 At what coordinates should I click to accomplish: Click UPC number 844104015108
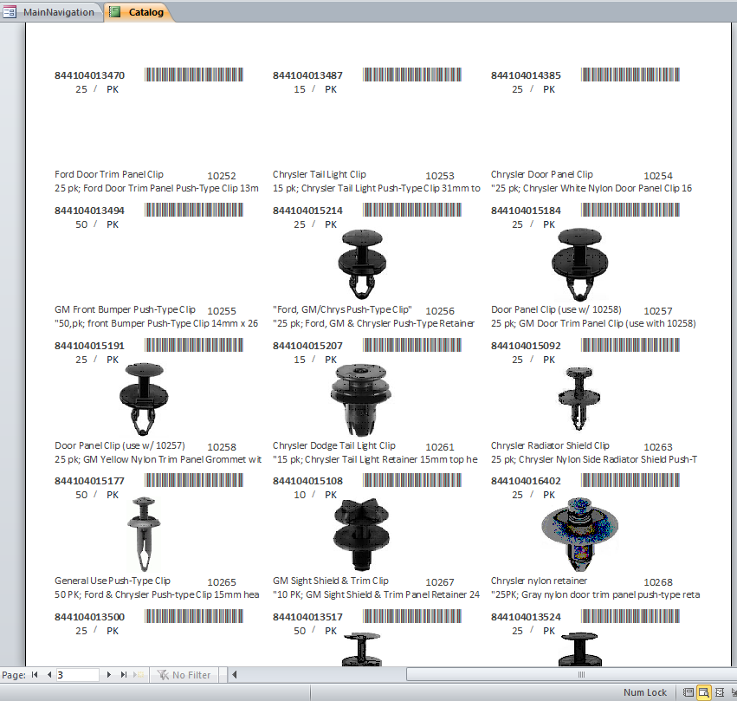(x=307, y=481)
